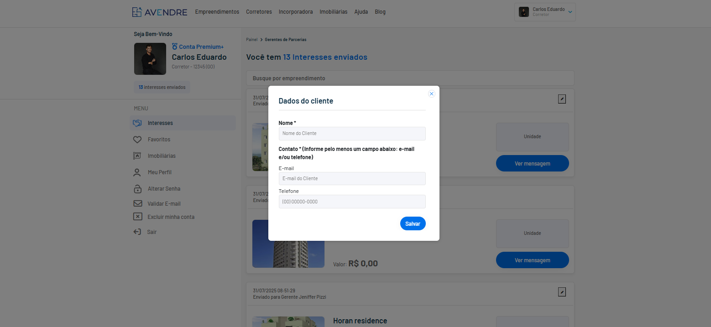Open the Blog menu
Image resolution: width=711 pixels, height=327 pixels.
click(380, 12)
